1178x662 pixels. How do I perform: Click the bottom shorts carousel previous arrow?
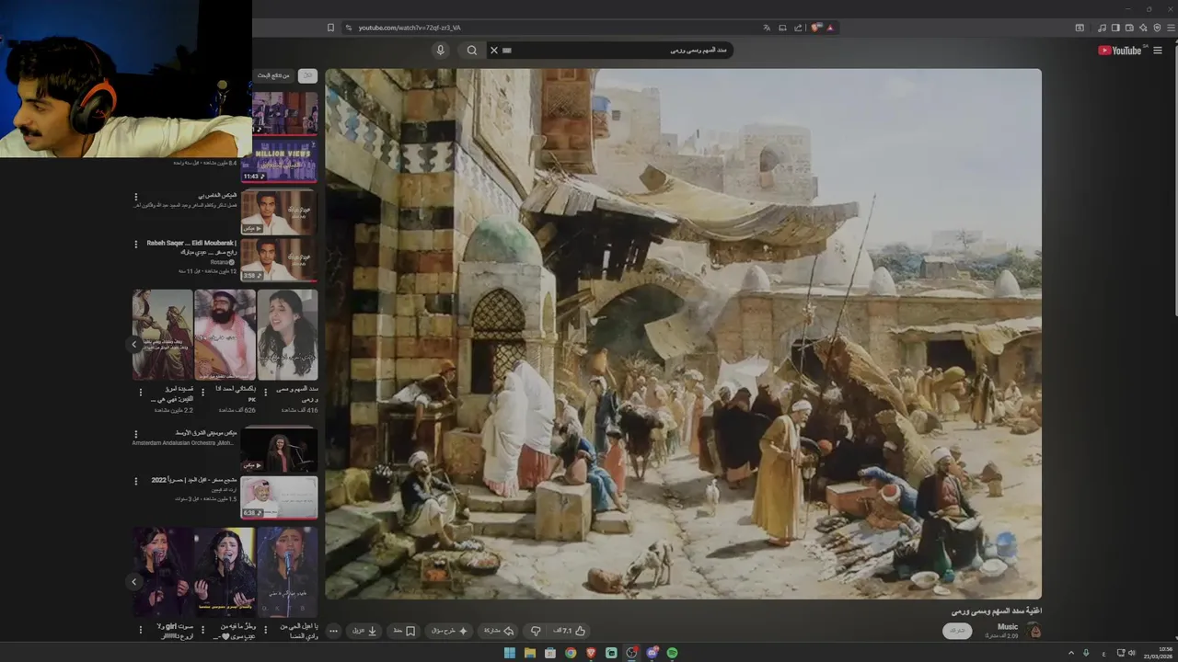(x=134, y=581)
